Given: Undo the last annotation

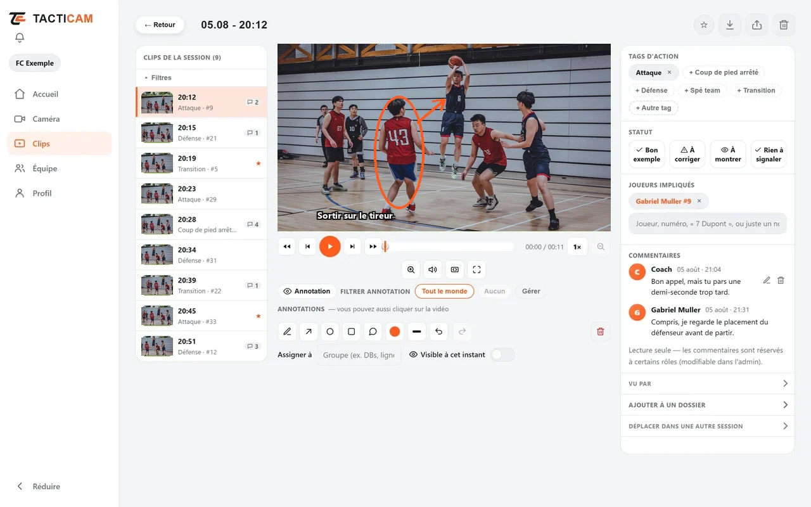Looking at the screenshot, I should click(x=438, y=331).
